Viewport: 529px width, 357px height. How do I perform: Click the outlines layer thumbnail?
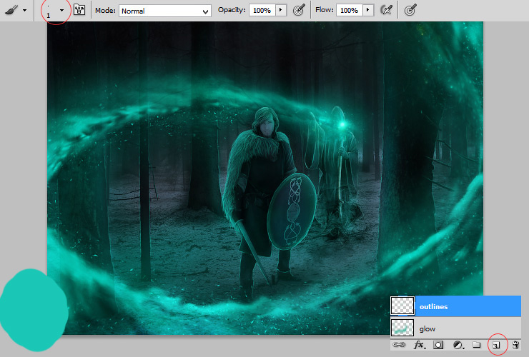[402, 306]
